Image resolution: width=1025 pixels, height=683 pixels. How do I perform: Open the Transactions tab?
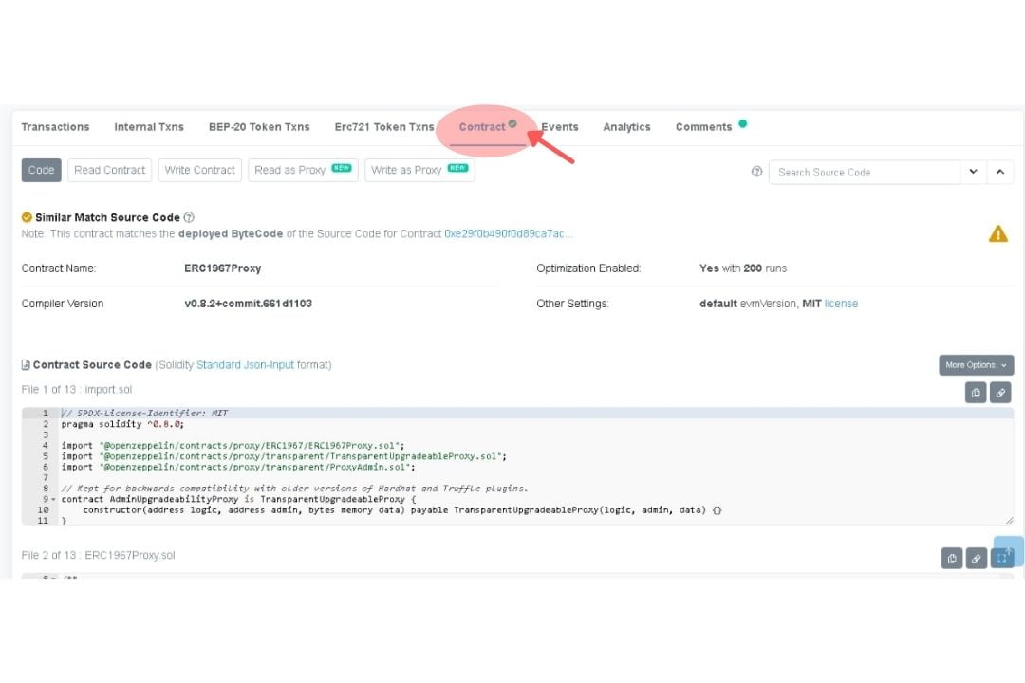point(55,127)
